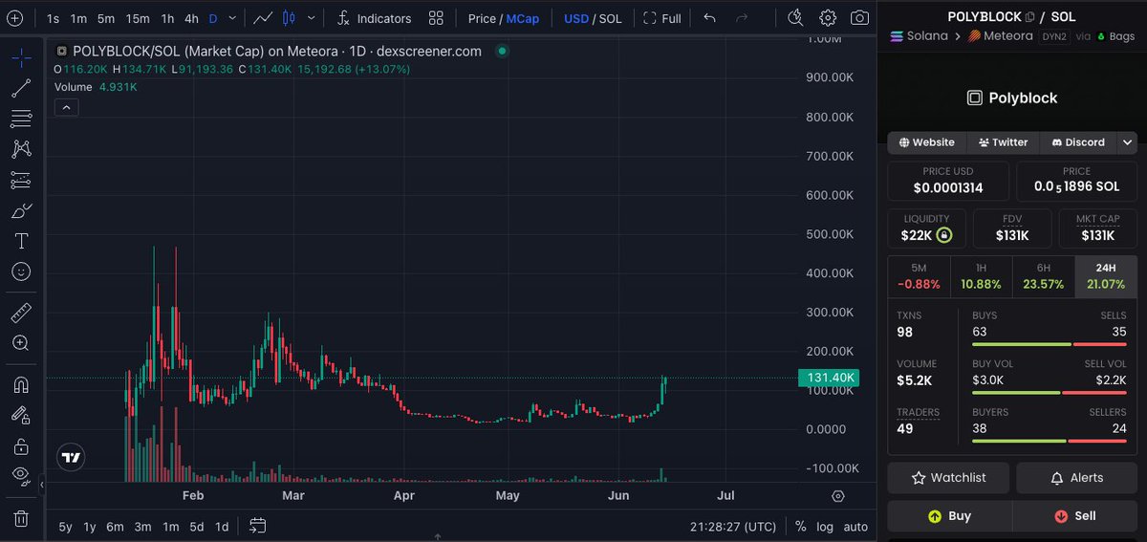Remove drawings with the trash icon

point(21,518)
